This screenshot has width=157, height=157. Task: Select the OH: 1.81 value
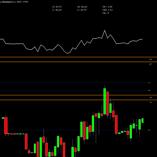coord(107,10)
